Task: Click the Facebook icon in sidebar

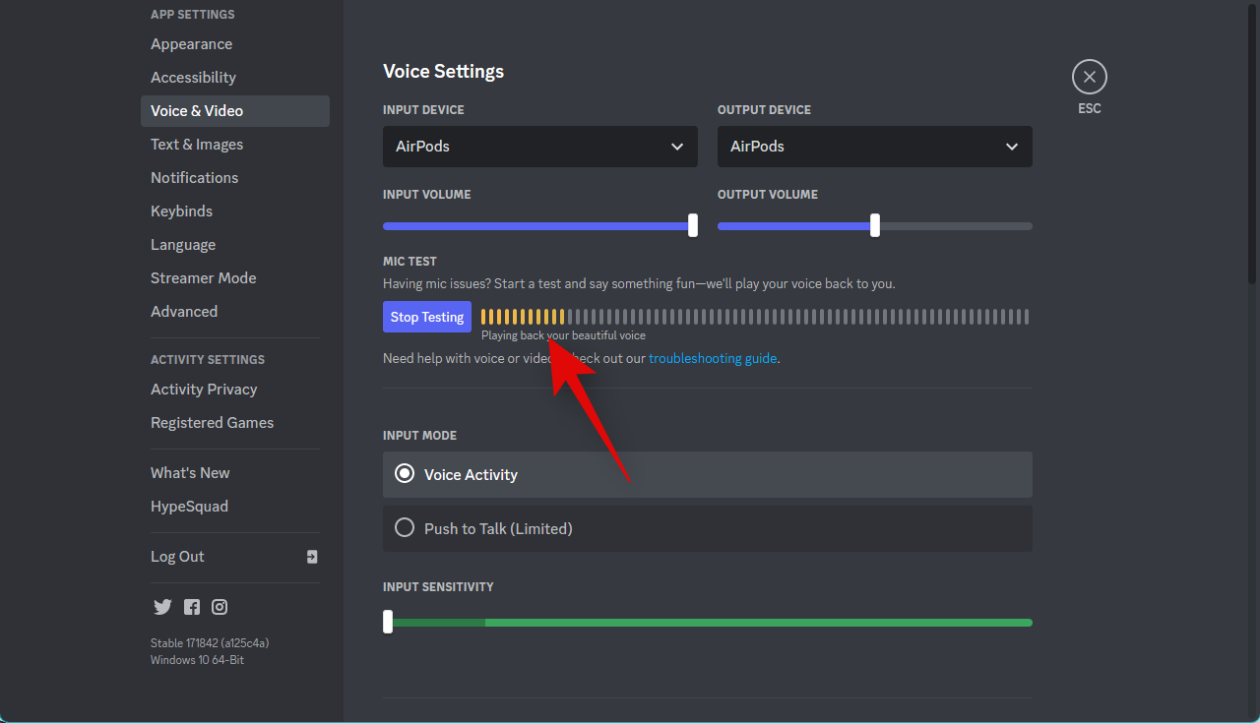Action: pos(192,607)
